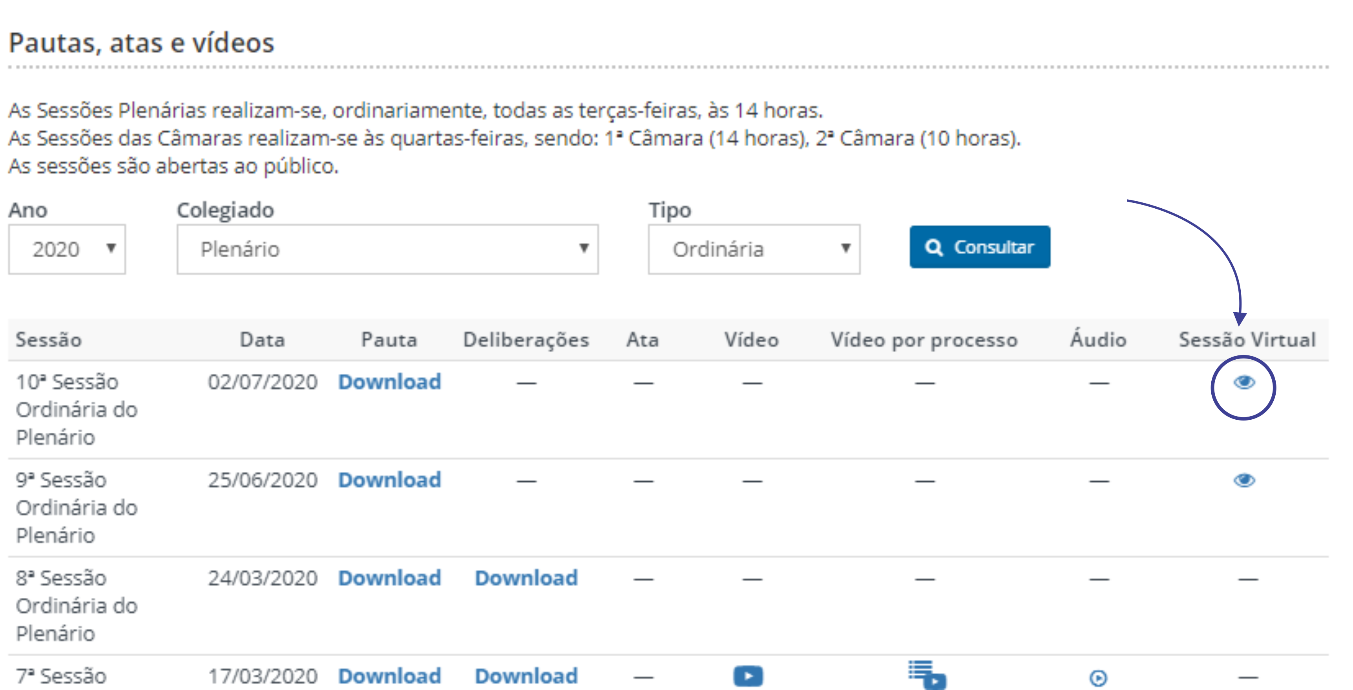Click the Vídeo column header
This screenshot has height=690, width=1353.
752,340
